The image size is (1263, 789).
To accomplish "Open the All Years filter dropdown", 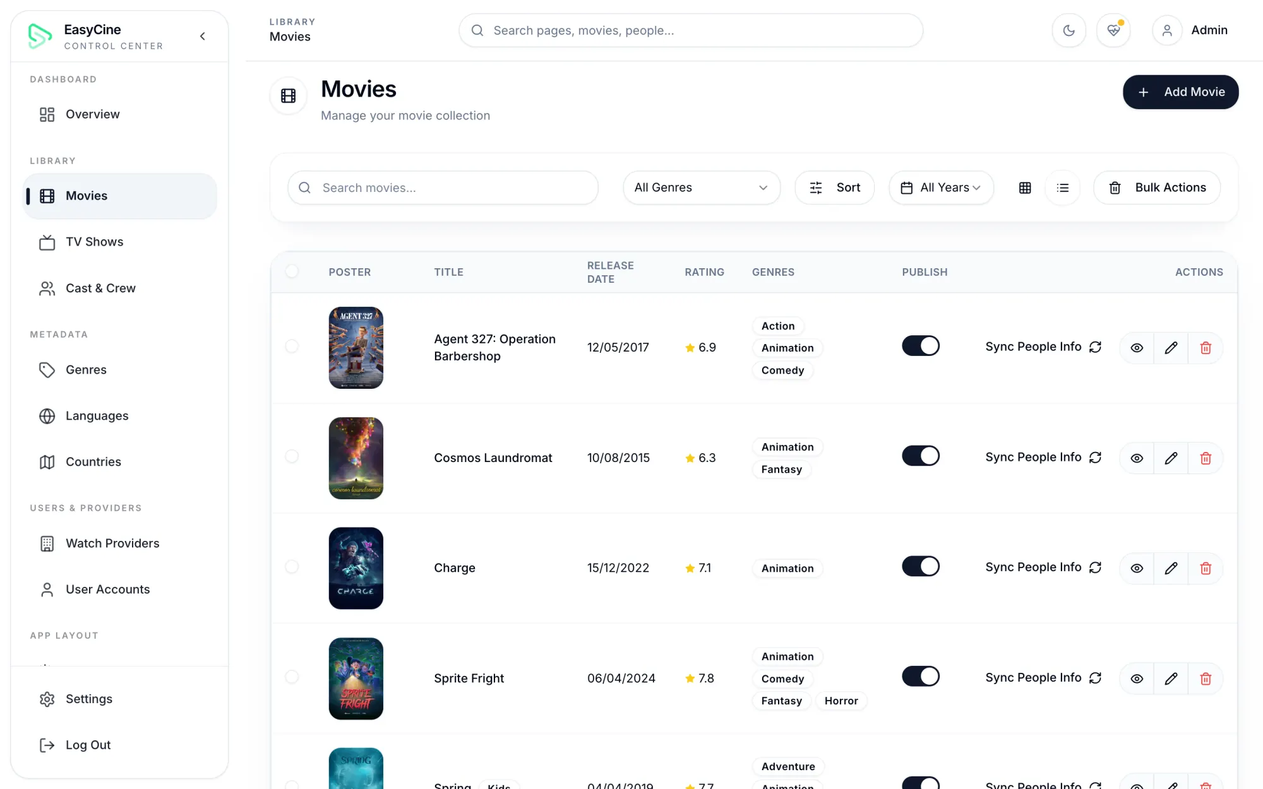I will tap(941, 187).
